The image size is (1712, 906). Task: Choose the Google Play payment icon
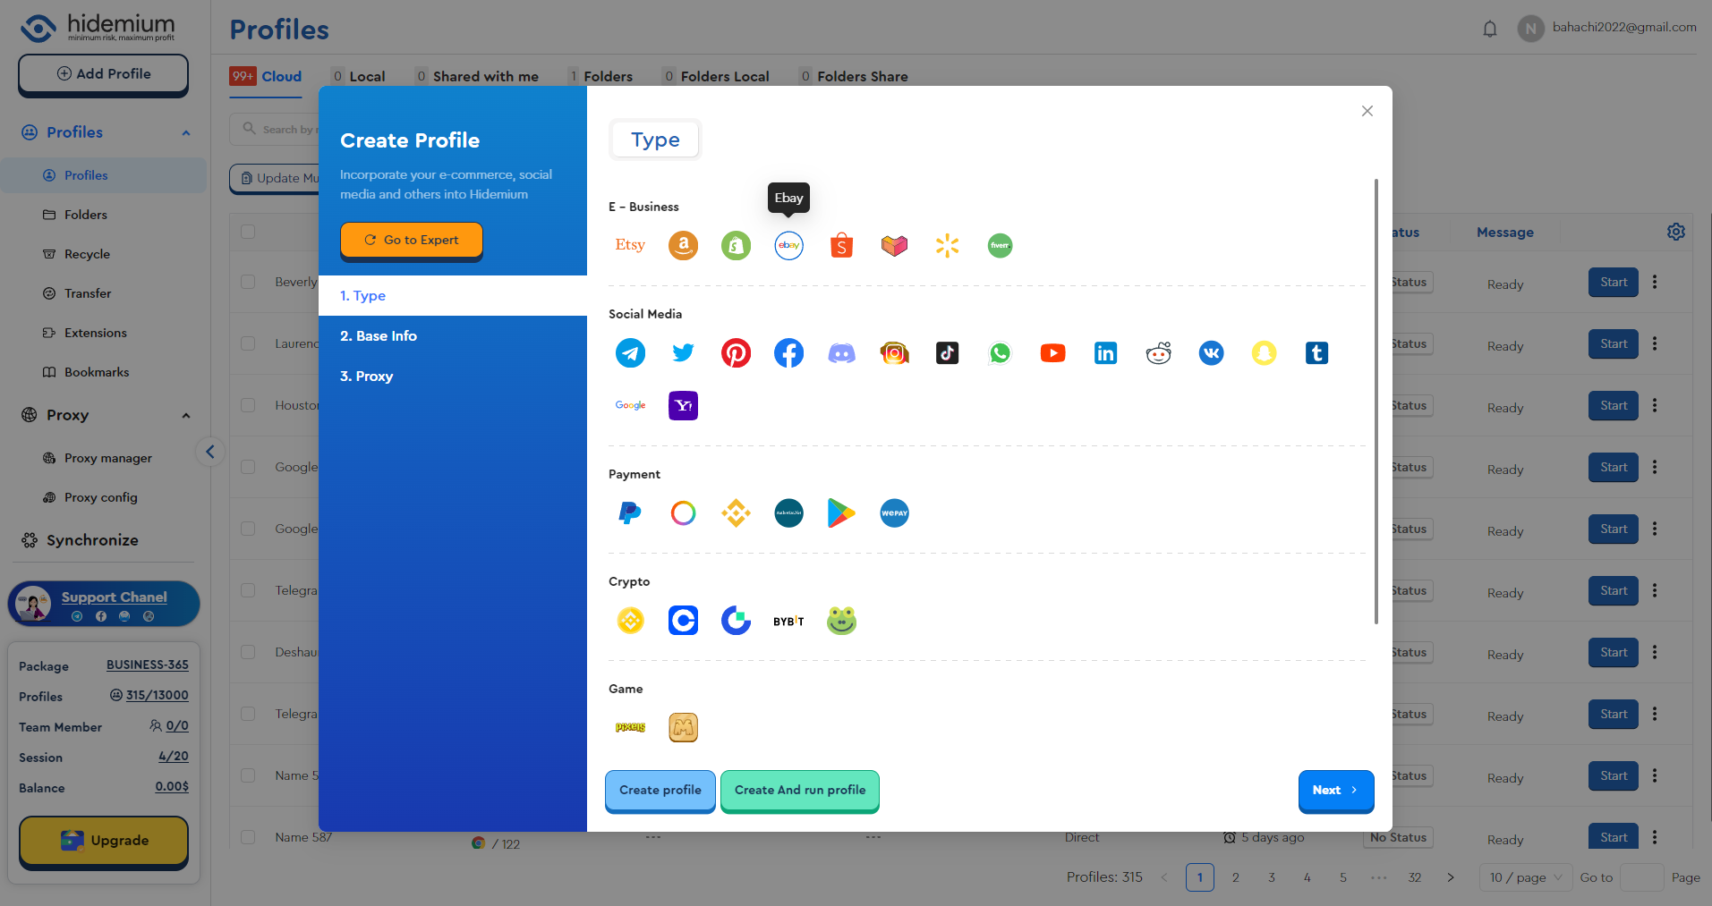pyautogui.click(x=841, y=512)
